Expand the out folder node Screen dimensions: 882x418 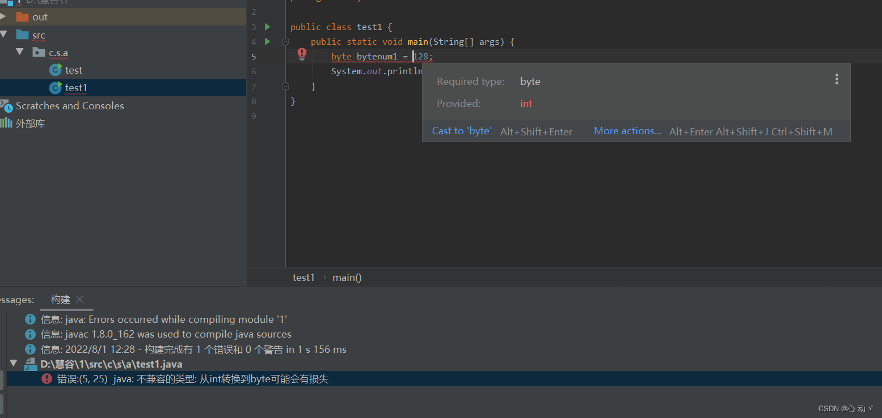pyautogui.click(x=3, y=16)
